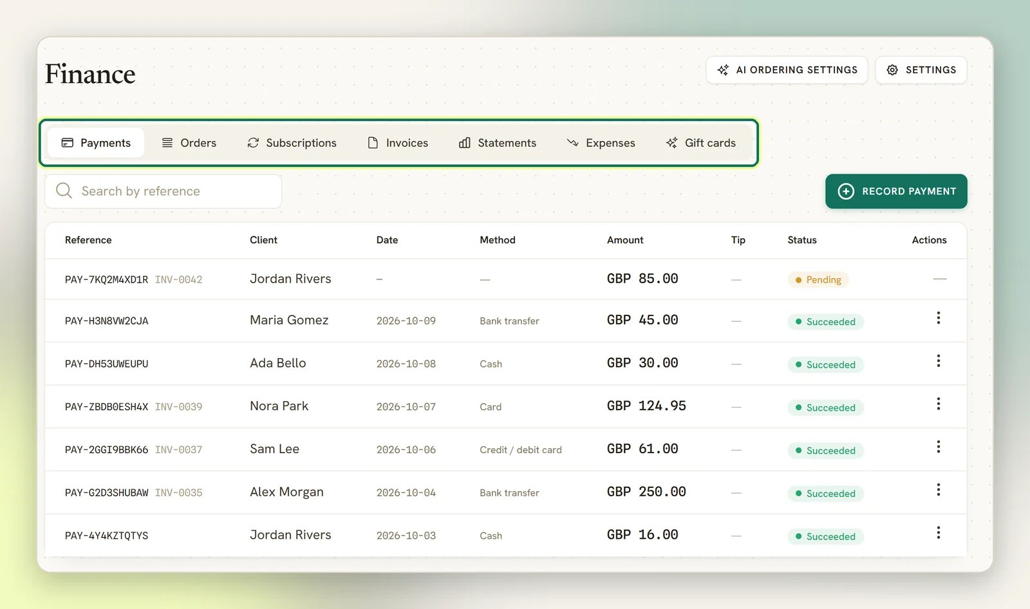Image resolution: width=1030 pixels, height=609 pixels.
Task: Click amount GBP 124.95
Action: pos(646,406)
